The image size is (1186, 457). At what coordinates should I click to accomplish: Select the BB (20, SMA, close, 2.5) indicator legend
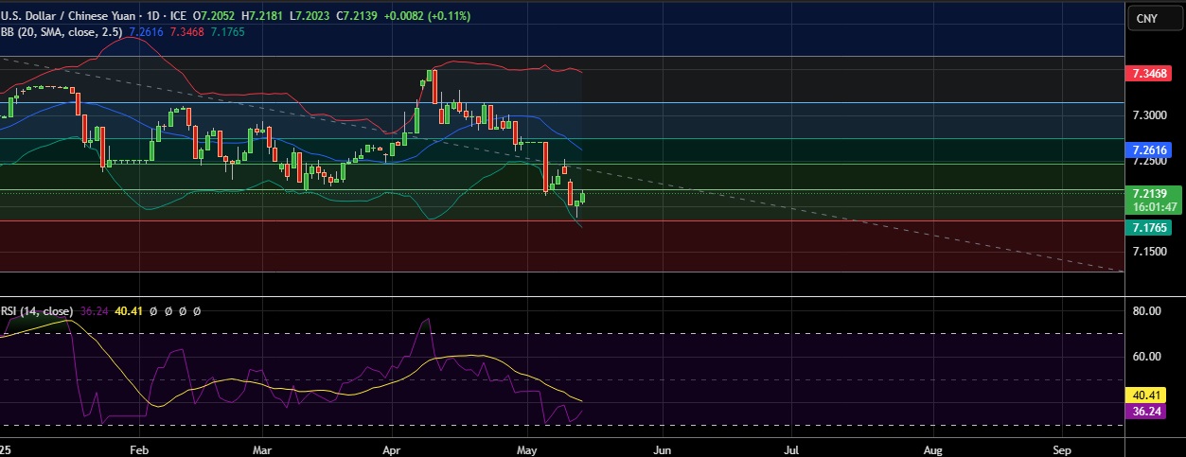pos(62,31)
